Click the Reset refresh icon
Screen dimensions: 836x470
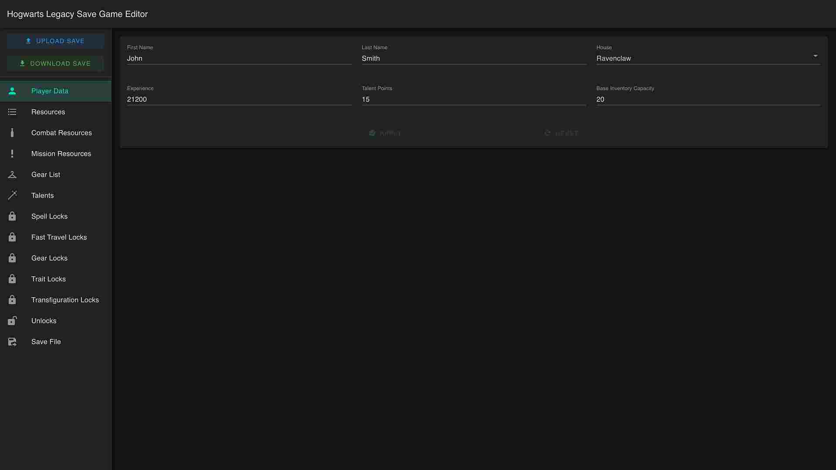pyautogui.click(x=548, y=133)
